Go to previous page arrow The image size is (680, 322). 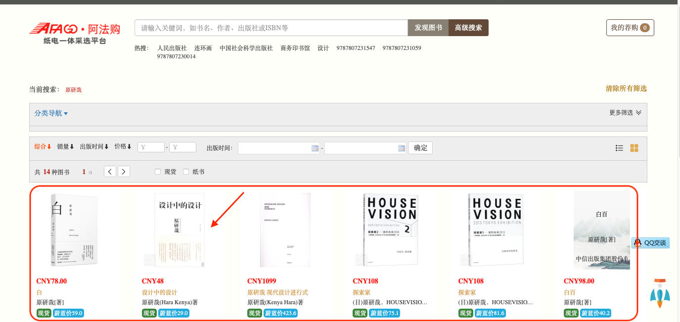110,172
